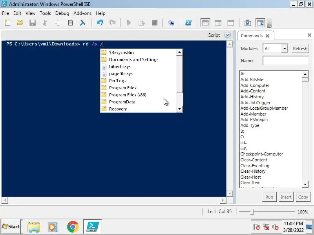Select $Recycle.Bin in the completion list
Image resolution: width=314 pixels, height=235 pixels.
pyautogui.click(x=138, y=52)
